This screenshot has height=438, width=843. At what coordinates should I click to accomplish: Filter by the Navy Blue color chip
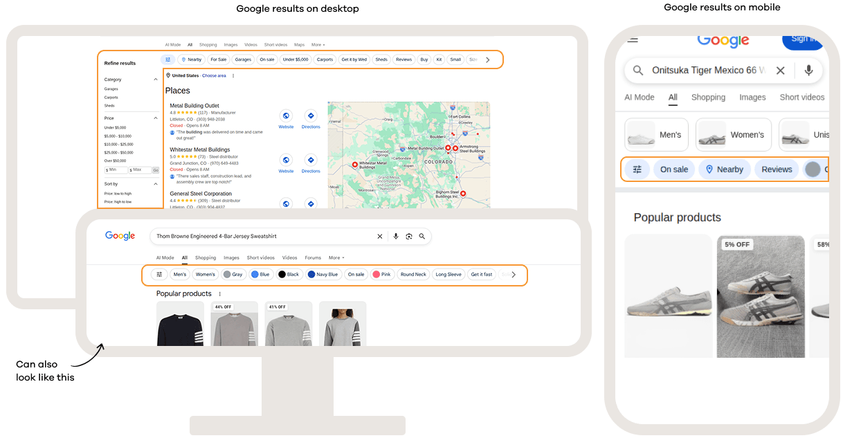coord(323,274)
